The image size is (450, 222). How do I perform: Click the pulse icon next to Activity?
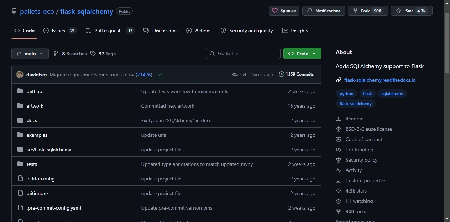339,170
